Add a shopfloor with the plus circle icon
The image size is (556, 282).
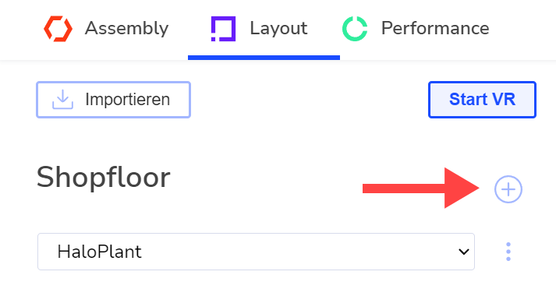click(508, 190)
